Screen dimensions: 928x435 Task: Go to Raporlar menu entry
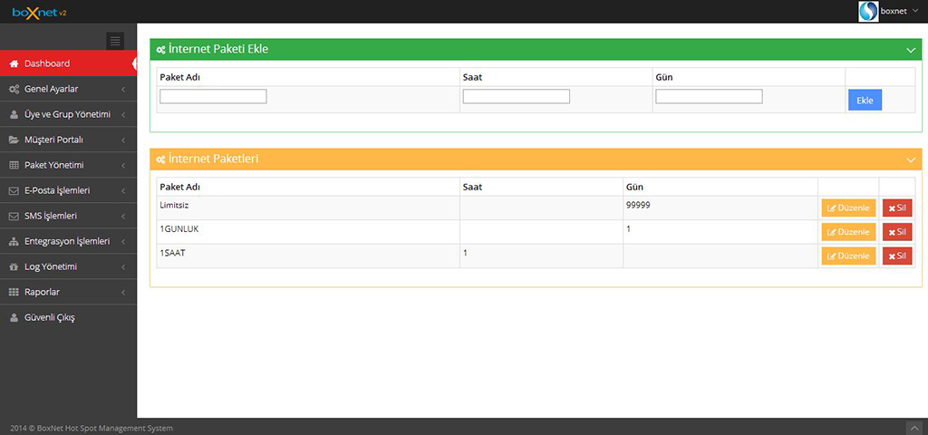pos(68,293)
